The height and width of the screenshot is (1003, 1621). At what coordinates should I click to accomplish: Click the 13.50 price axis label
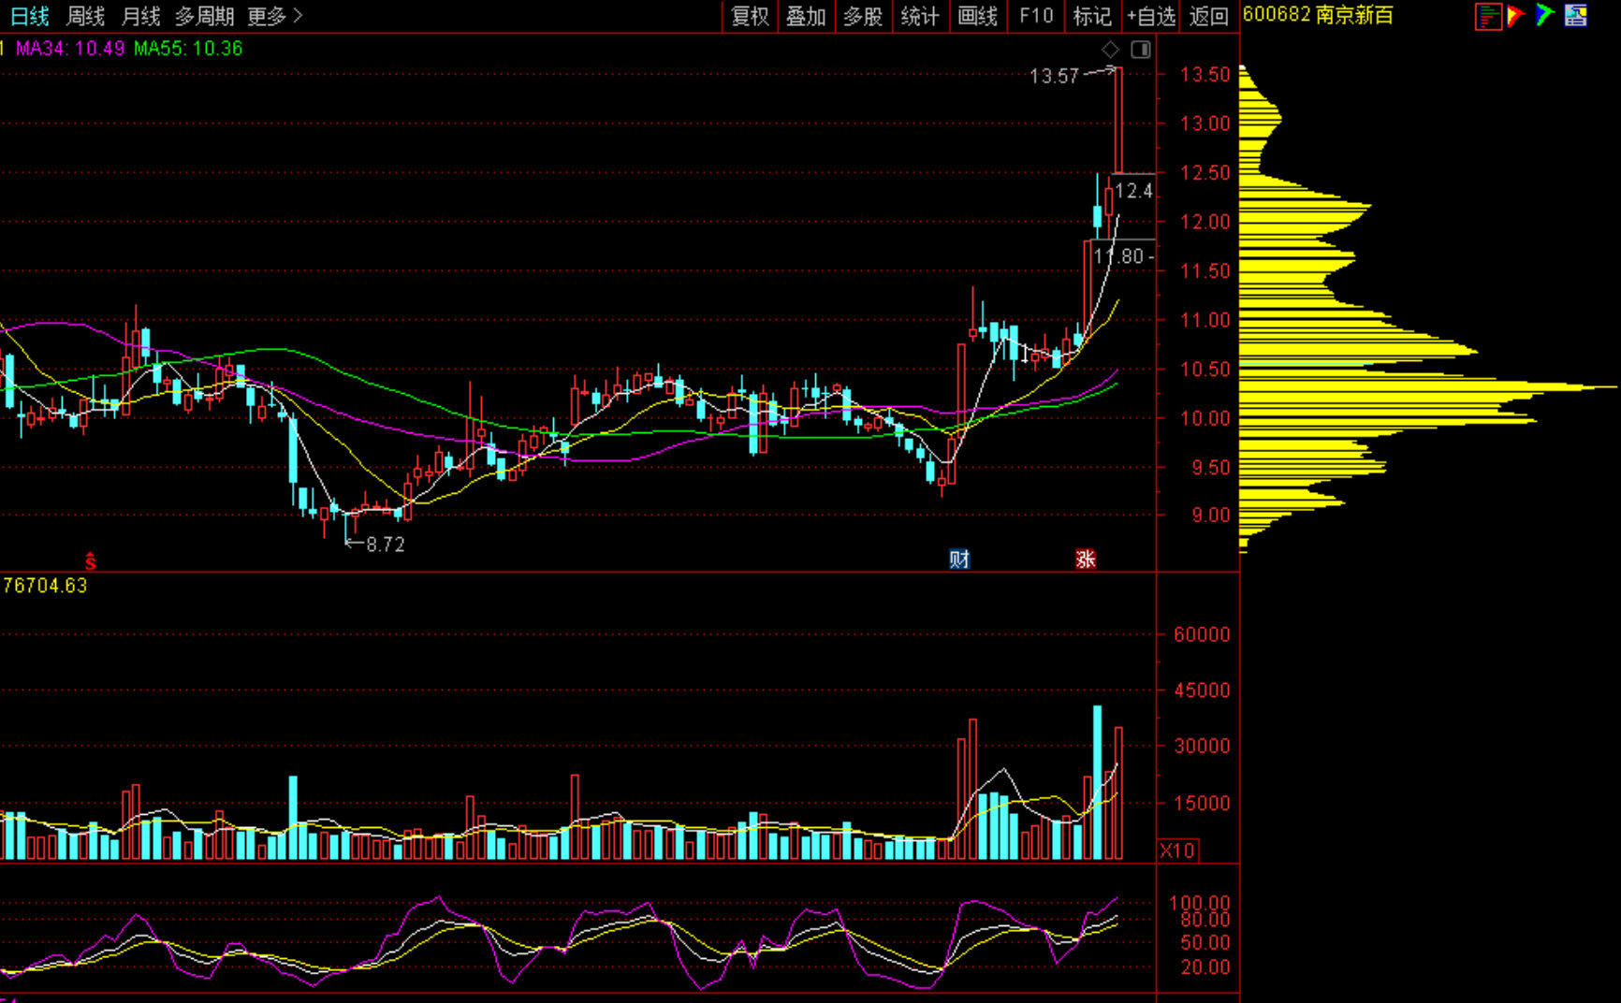coord(1205,75)
